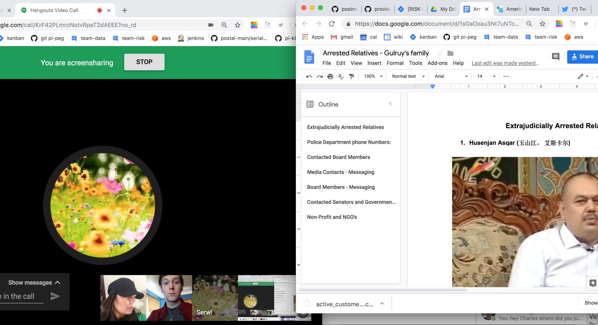Open the Insert menu
The height and width of the screenshot is (325, 598).
[x=374, y=63]
